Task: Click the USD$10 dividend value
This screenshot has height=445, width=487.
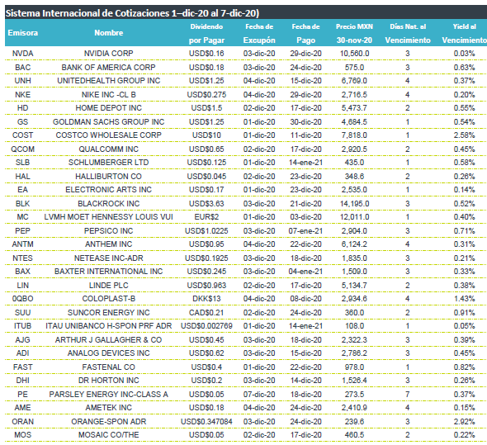Action: point(206,135)
